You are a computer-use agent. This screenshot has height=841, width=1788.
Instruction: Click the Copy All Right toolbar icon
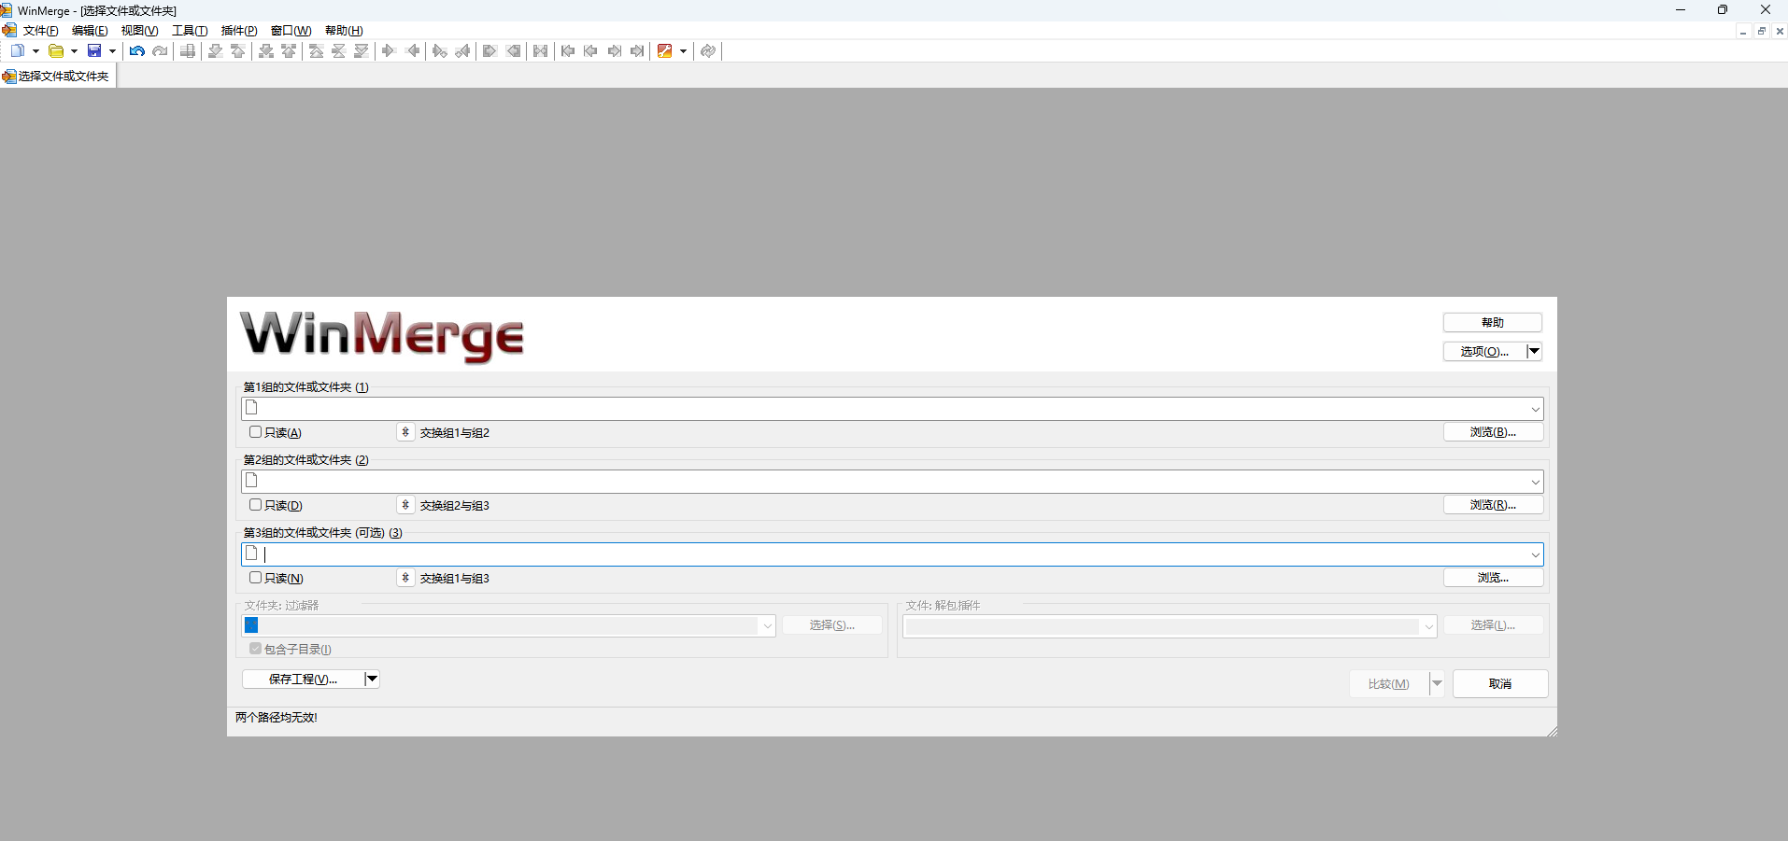tap(490, 51)
